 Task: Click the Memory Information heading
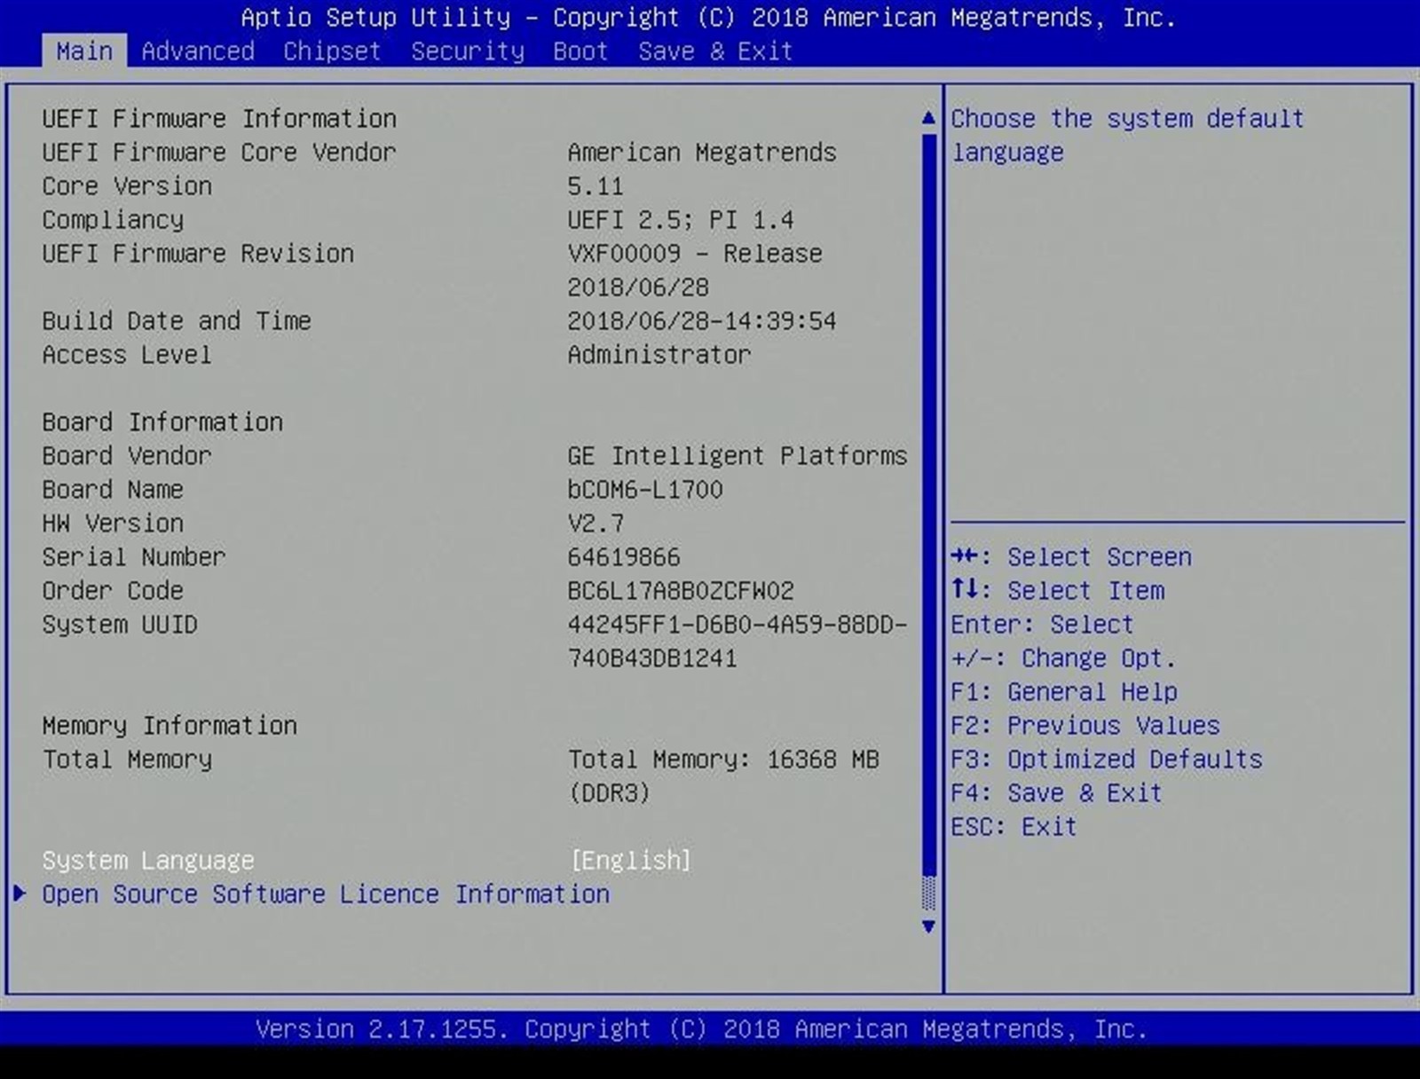(x=170, y=725)
